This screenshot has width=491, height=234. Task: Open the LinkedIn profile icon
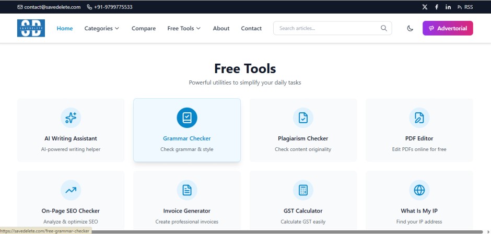point(448,7)
